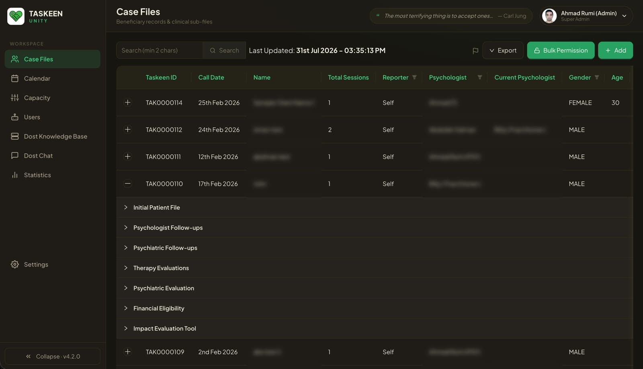Click the TAK0000110 ID cell
The height and width of the screenshot is (369, 643).
coord(164,184)
